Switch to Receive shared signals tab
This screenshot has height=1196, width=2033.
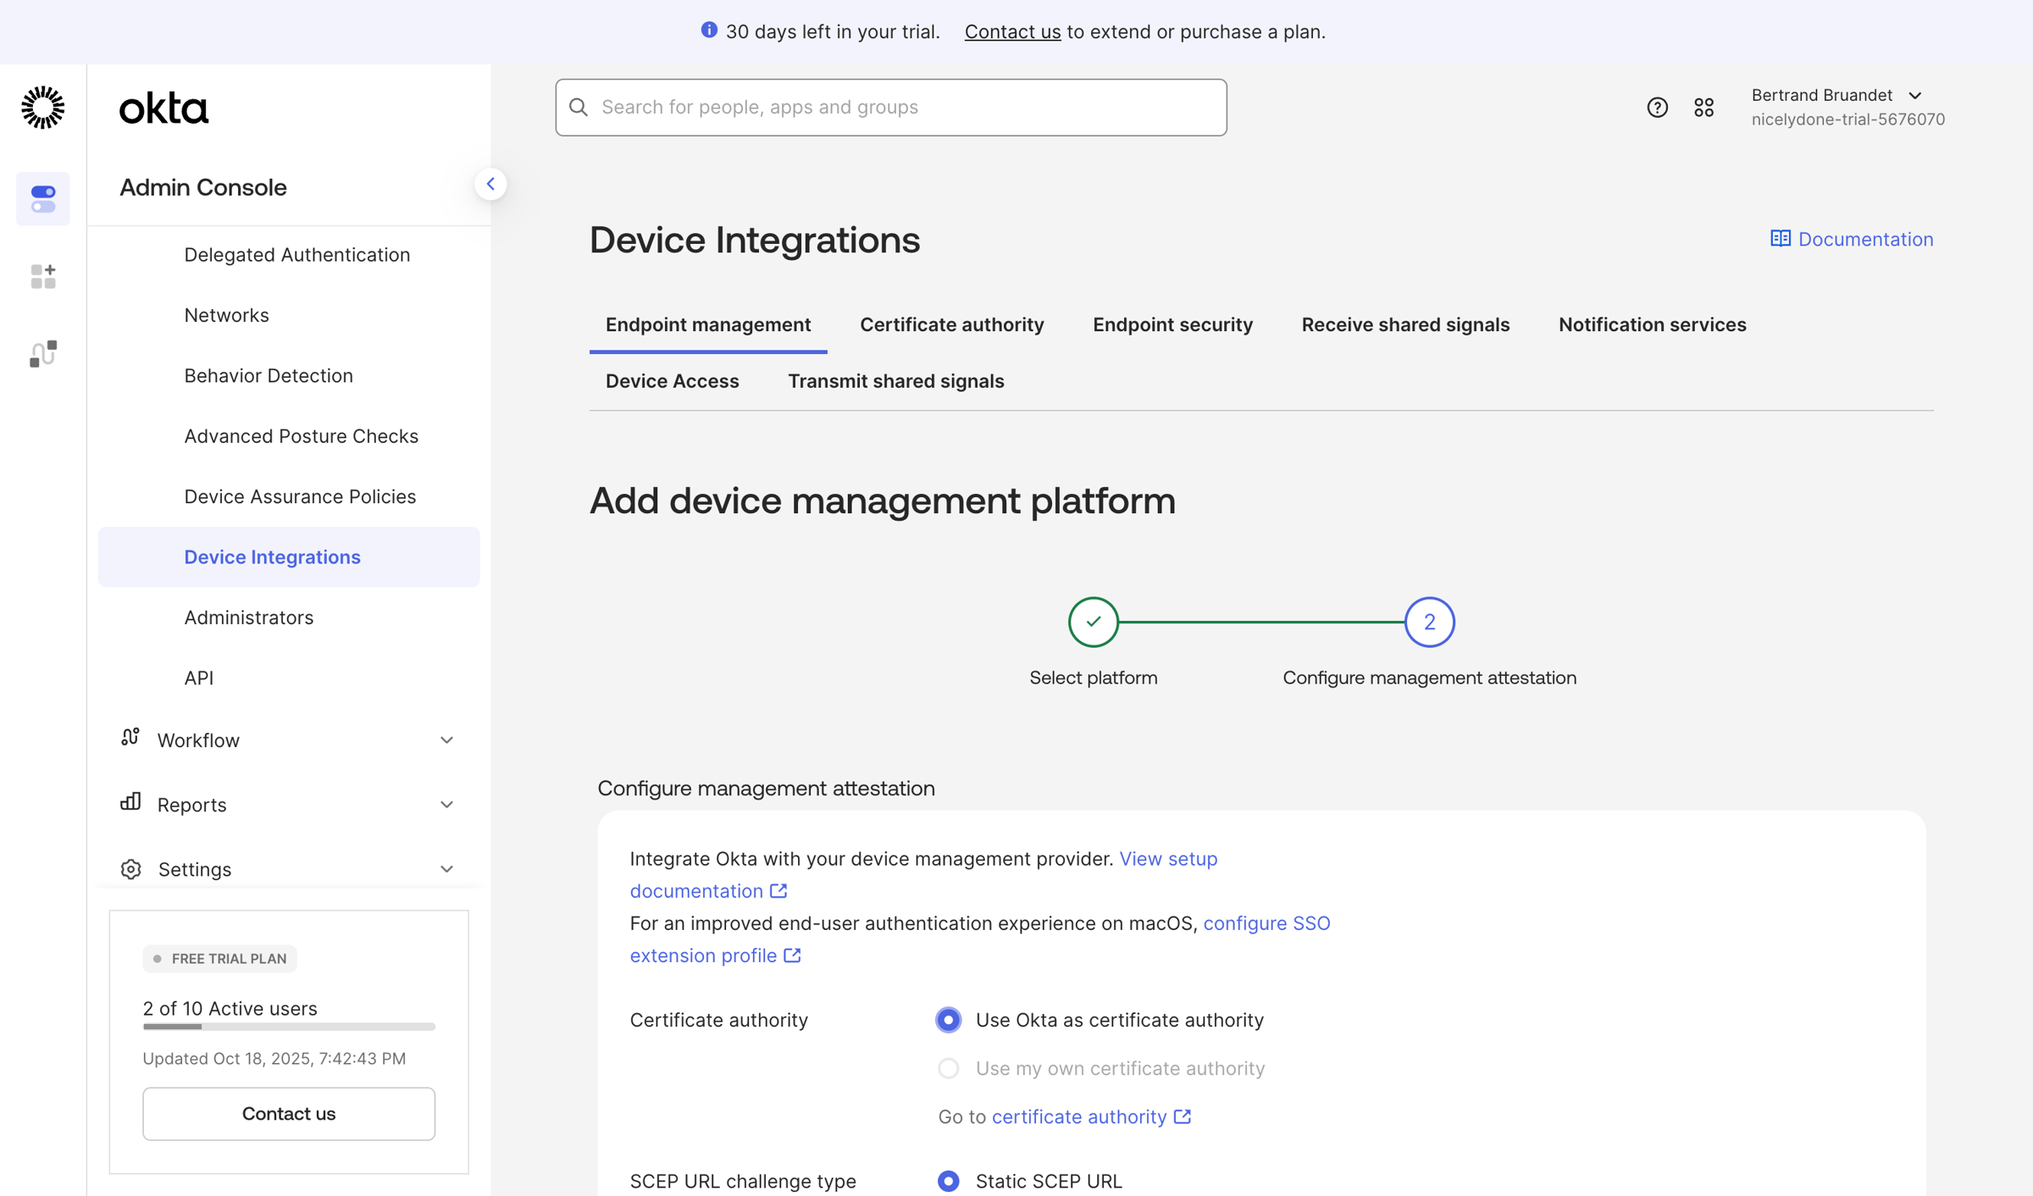[1404, 325]
